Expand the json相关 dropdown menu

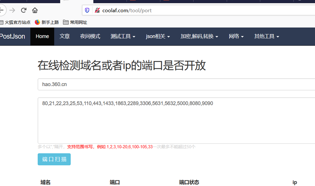pos(158,36)
